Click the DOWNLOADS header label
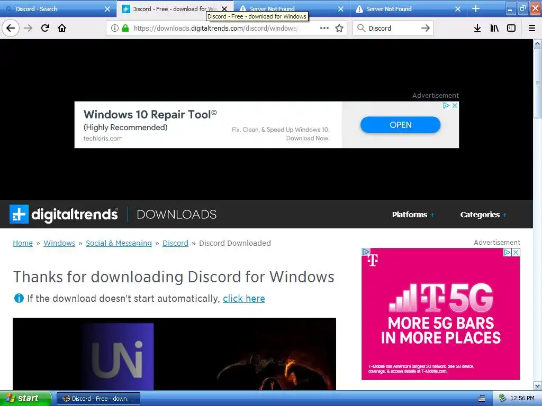Image resolution: width=542 pixels, height=406 pixels. tap(177, 215)
